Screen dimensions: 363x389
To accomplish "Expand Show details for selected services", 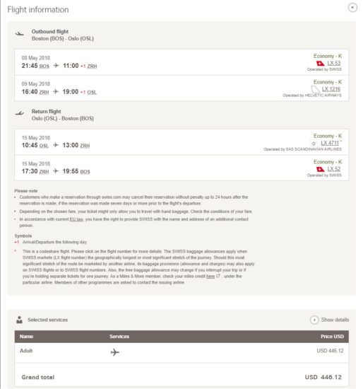I will pyautogui.click(x=330, y=320).
